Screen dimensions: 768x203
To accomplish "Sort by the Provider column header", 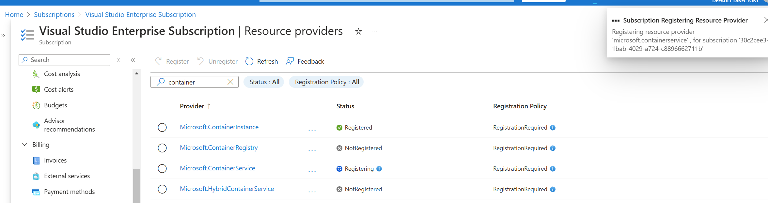I will click(x=195, y=106).
